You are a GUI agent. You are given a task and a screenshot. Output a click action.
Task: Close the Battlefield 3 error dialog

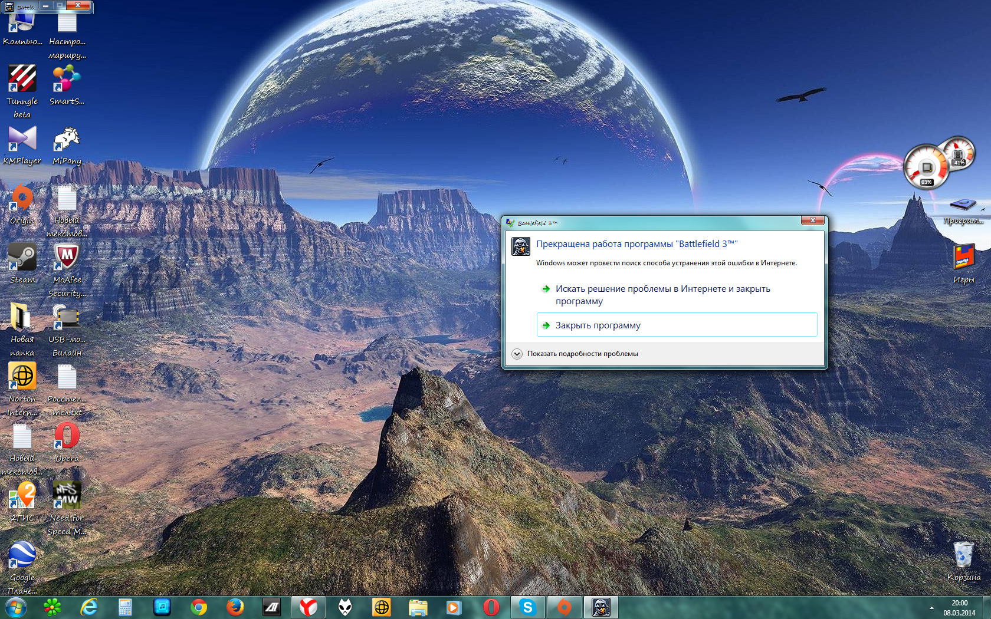(812, 220)
